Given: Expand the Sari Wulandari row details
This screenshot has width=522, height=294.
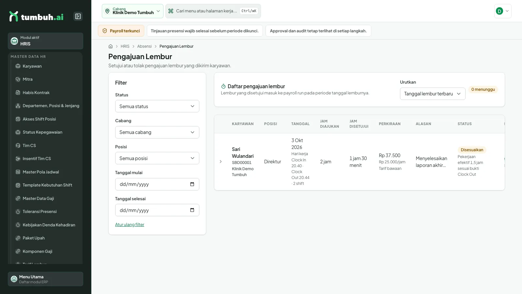Looking at the screenshot, I should click(x=221, y=162).
